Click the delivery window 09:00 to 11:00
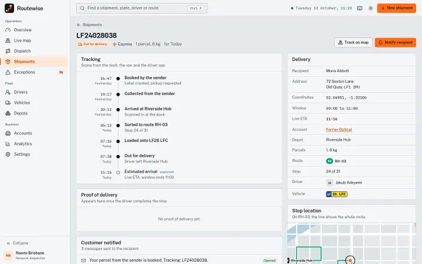 point(342,109)
